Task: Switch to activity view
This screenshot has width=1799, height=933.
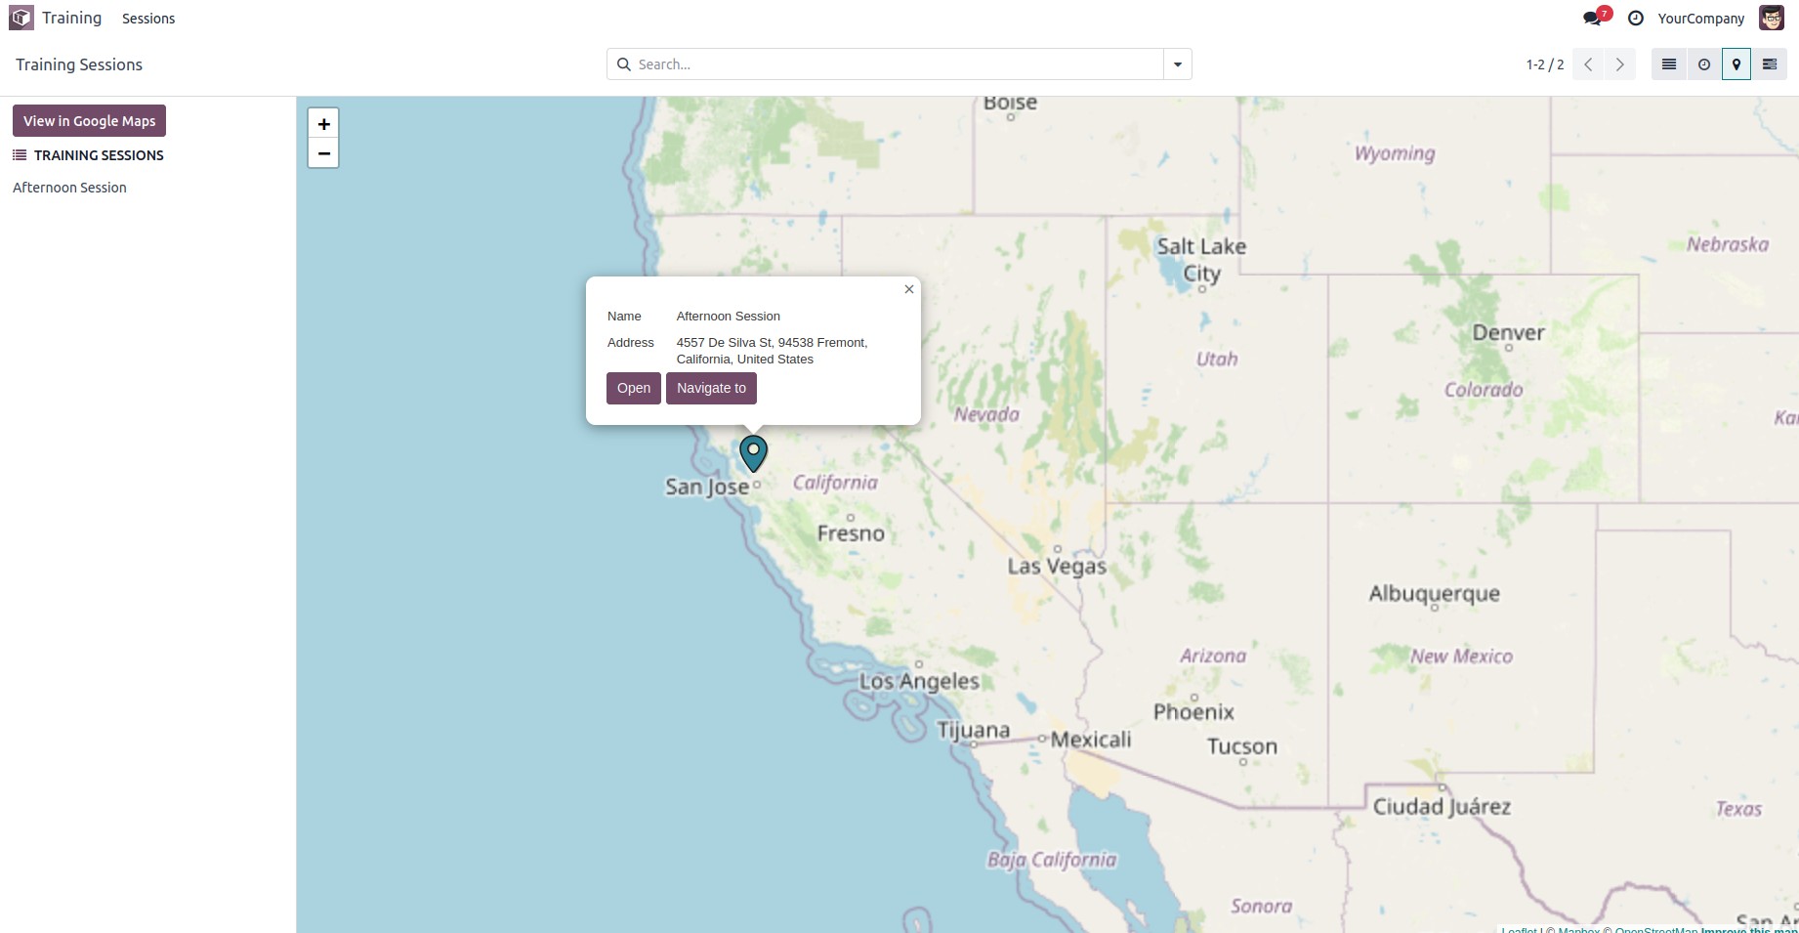Action: click(1704, 64)
